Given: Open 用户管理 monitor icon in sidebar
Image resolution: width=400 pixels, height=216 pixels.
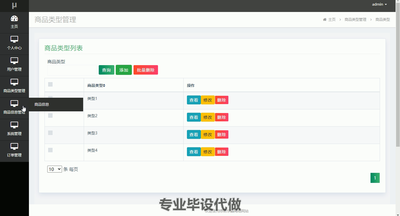Looking at the screenshot, I should coord(14,61).
